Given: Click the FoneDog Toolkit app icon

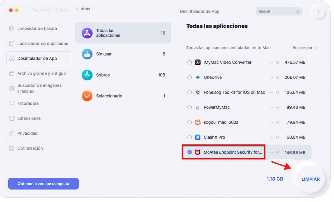Looking at the screenshot, I should (x=198, y=92).
